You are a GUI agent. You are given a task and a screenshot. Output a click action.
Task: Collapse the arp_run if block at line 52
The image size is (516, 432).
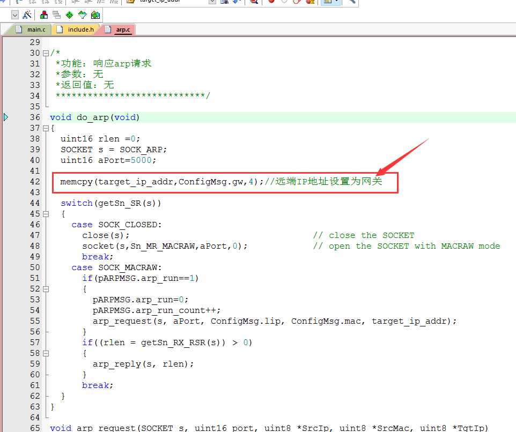46,289
